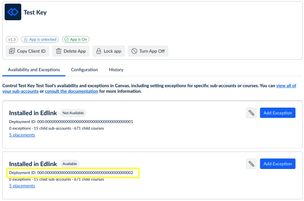
Task: Click the Delete App button
Action: click(71, 51)
